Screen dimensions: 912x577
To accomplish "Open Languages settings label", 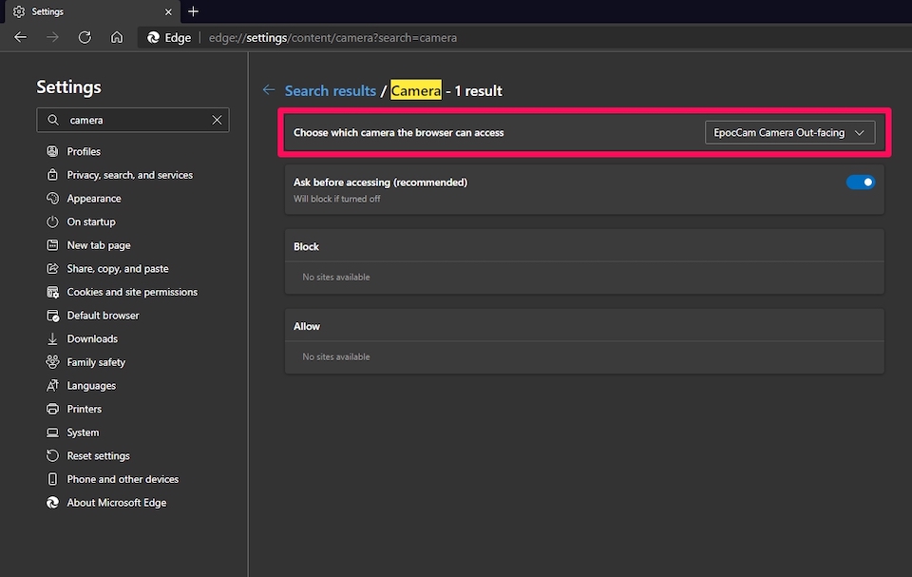I will (x=91, y=385).
